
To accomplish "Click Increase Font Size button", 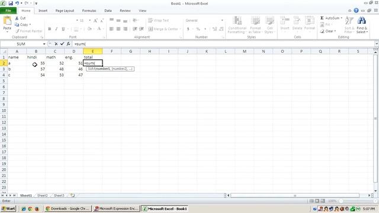I will click(x=95, y=21).
